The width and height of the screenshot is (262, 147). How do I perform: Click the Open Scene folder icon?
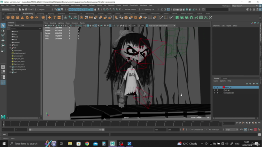23,9
